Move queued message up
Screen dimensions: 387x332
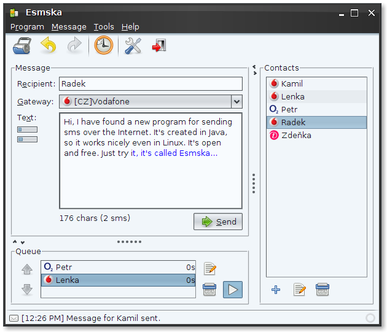(x=27, y=269)
